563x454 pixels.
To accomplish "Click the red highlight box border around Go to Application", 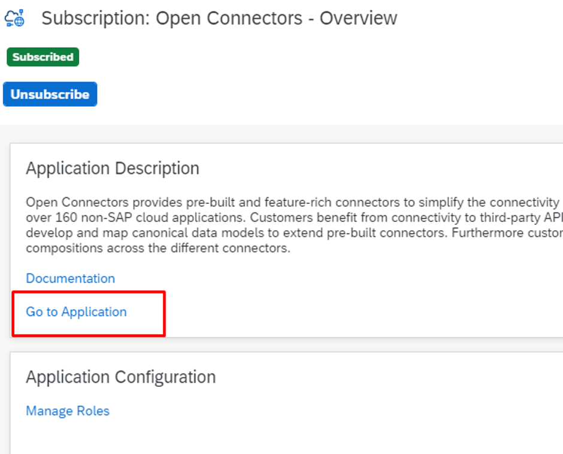I will pyautogui.click(x=88, y=292).
